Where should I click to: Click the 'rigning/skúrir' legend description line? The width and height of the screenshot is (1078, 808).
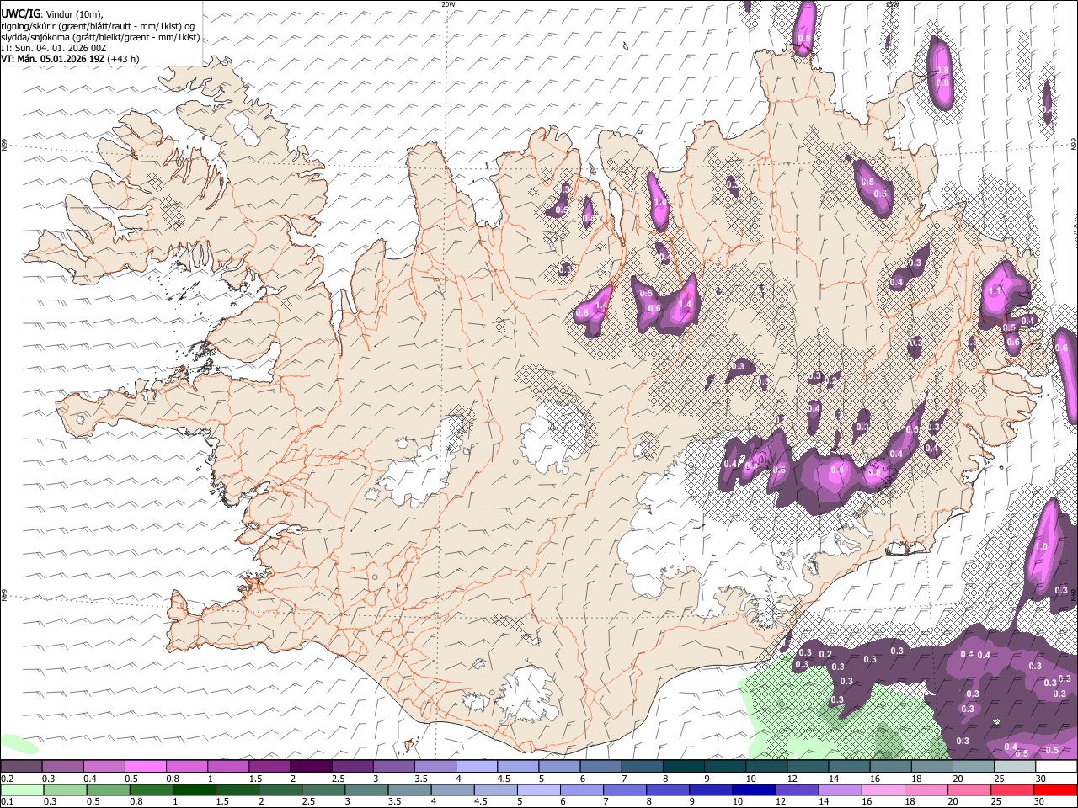99,26
